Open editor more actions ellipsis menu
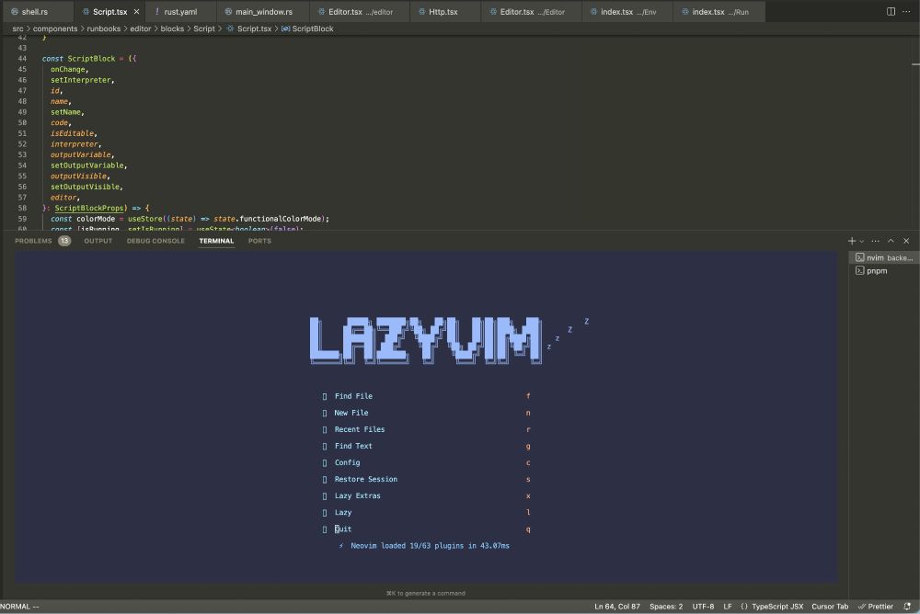The height and width of the screenshot is (614, 920). [x=906, y=12]
